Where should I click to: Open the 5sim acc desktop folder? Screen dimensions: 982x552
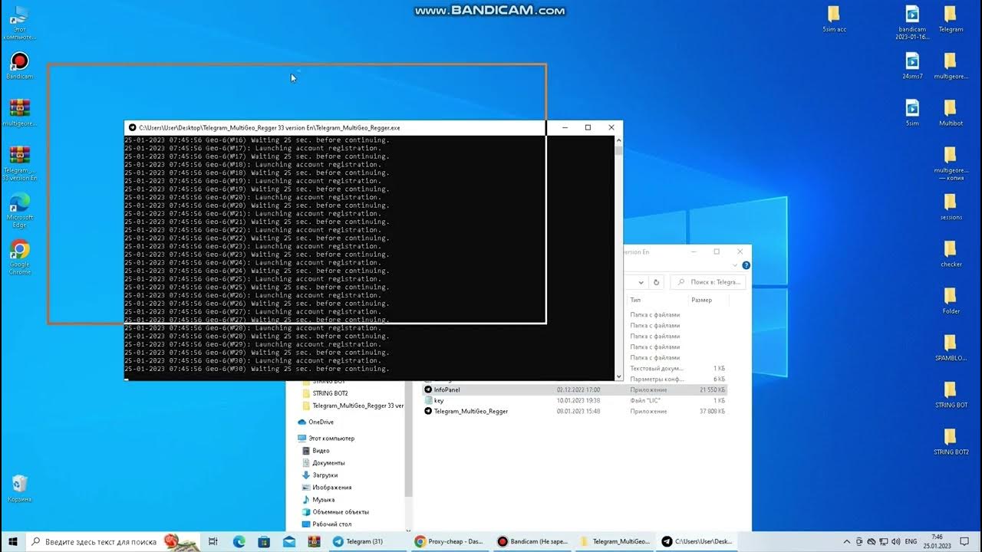[x=834, y=18]
